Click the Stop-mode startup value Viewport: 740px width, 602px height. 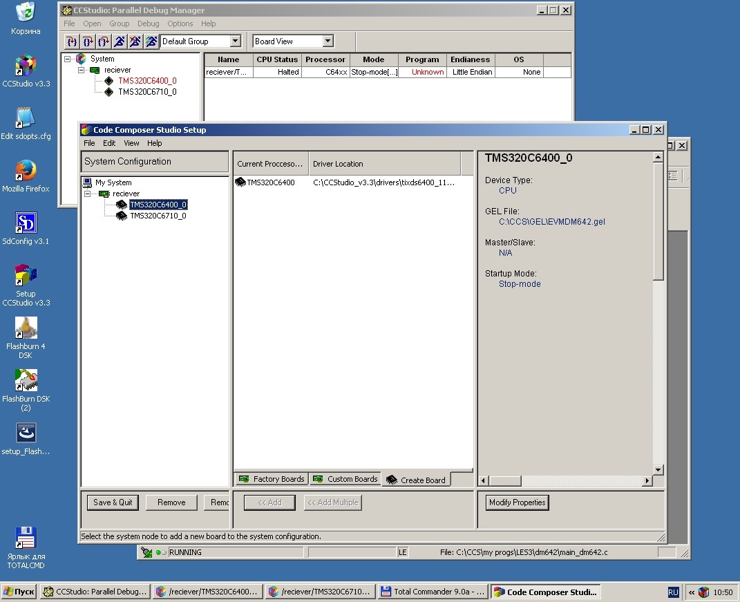520,284
